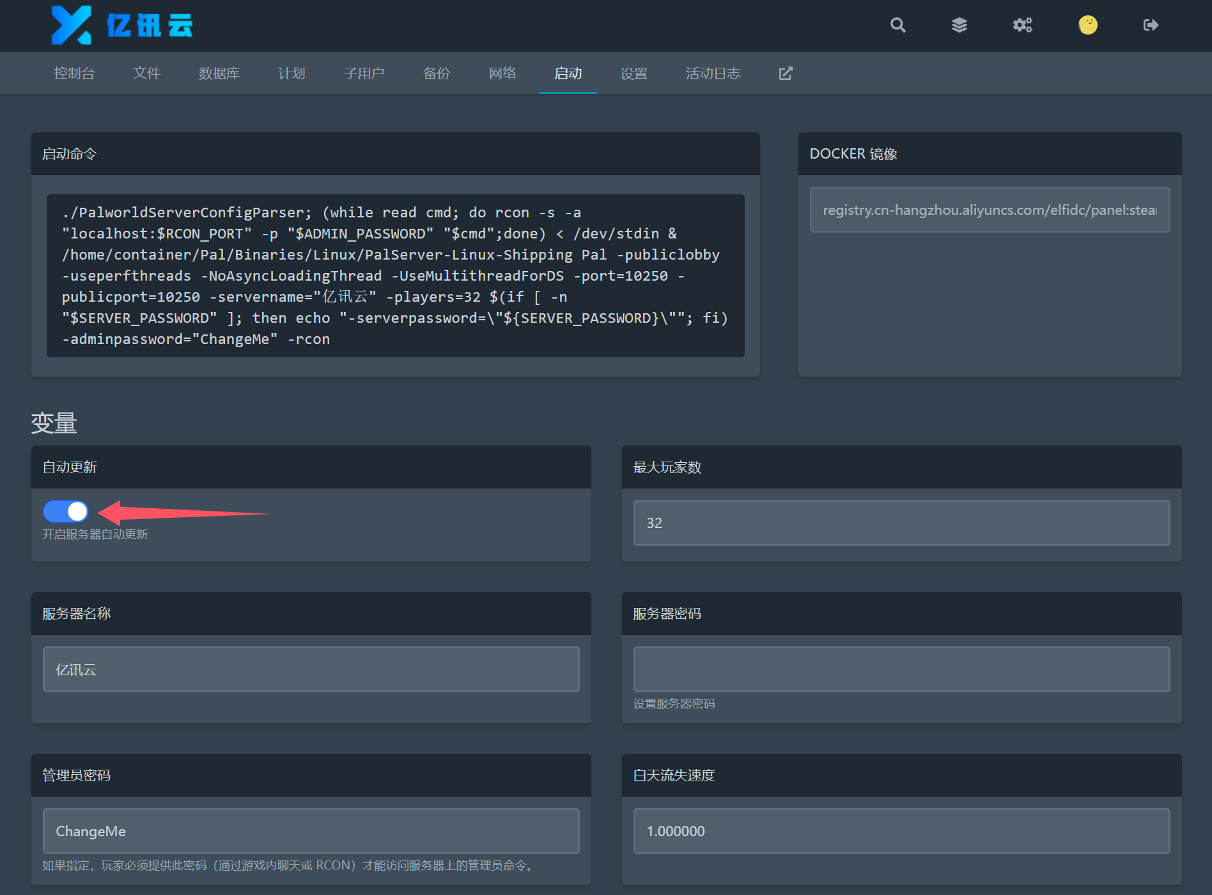Click the yellow user avatar

click(x=1087, y=25)
